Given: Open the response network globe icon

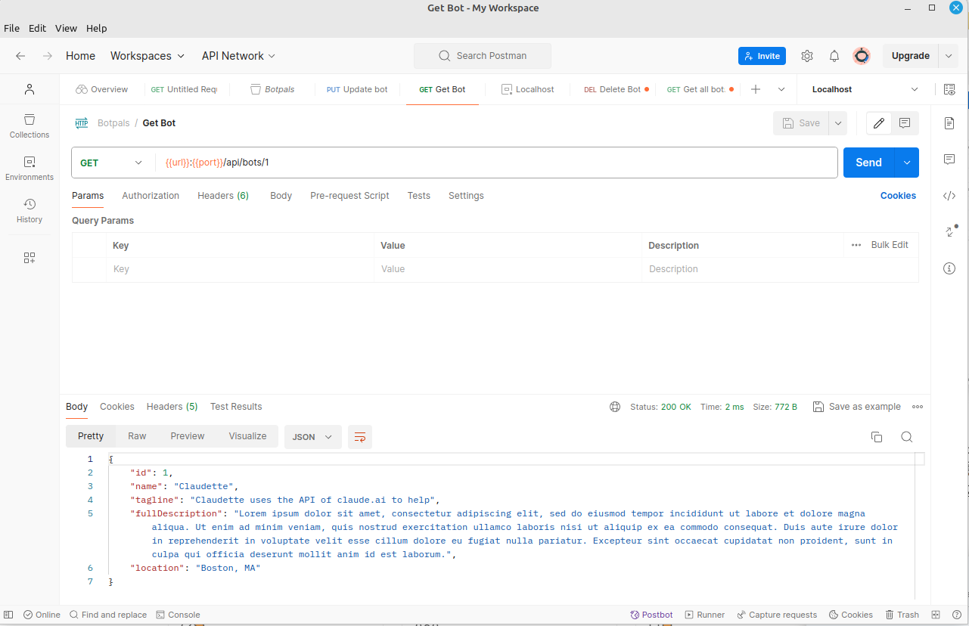Looking at the screenshot, I should [x=615, y=407].
